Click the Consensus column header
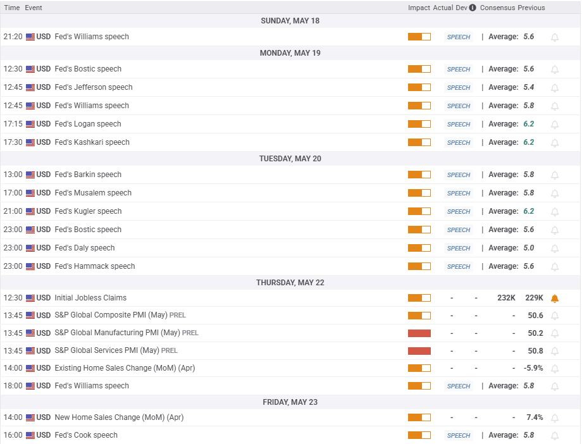 pos(497,8)
